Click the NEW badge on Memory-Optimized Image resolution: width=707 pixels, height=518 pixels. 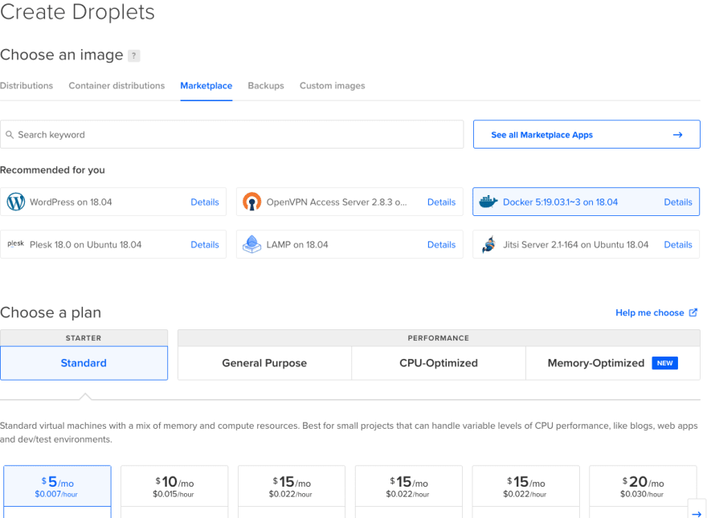(664, 363)
